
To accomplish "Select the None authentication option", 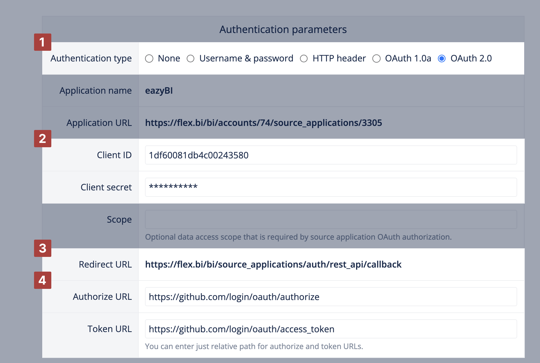I will pos(149,58).
